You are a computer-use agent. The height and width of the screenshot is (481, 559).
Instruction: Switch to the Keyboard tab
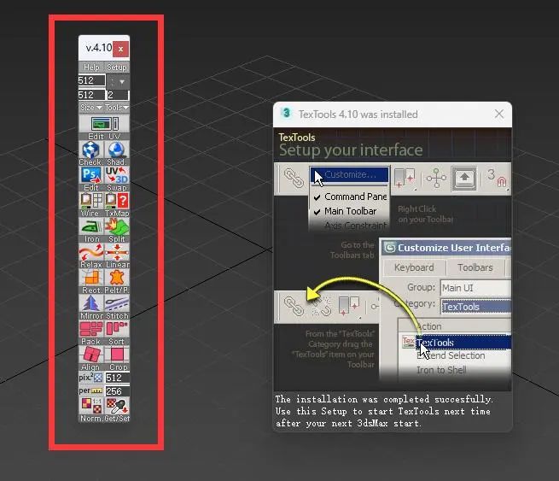tap(414, 267)
